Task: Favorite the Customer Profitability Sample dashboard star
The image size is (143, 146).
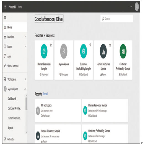Action: point(90,45)
